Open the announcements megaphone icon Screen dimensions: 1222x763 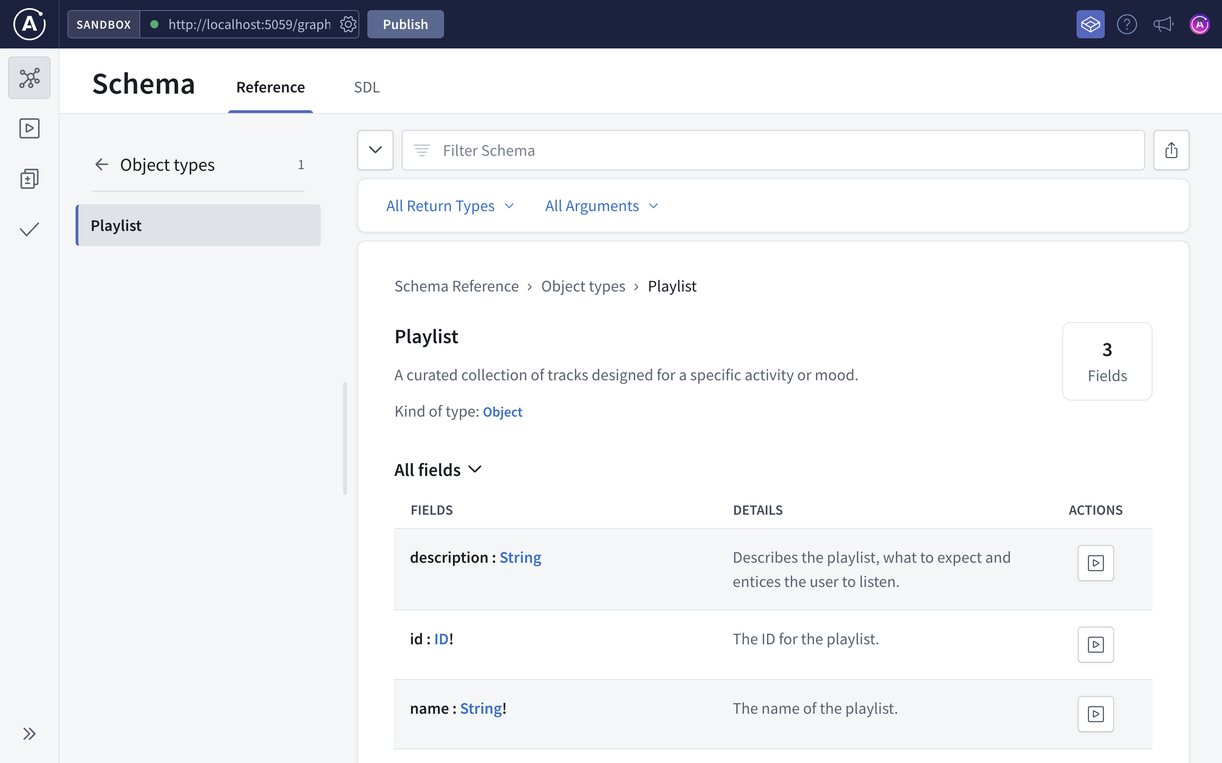(1163, 24)
